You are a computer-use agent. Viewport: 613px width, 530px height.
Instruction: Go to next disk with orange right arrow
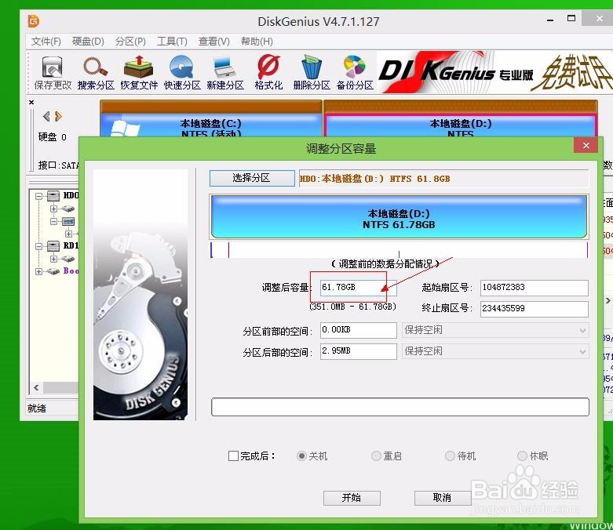[x=58, y=116]
